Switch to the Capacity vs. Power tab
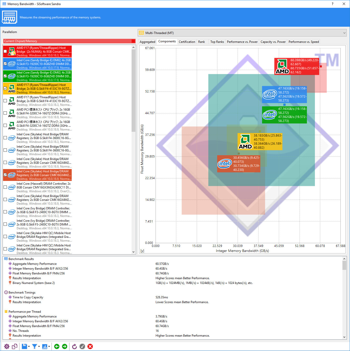This screenshot has width=350, height=351. click(273, 42)
